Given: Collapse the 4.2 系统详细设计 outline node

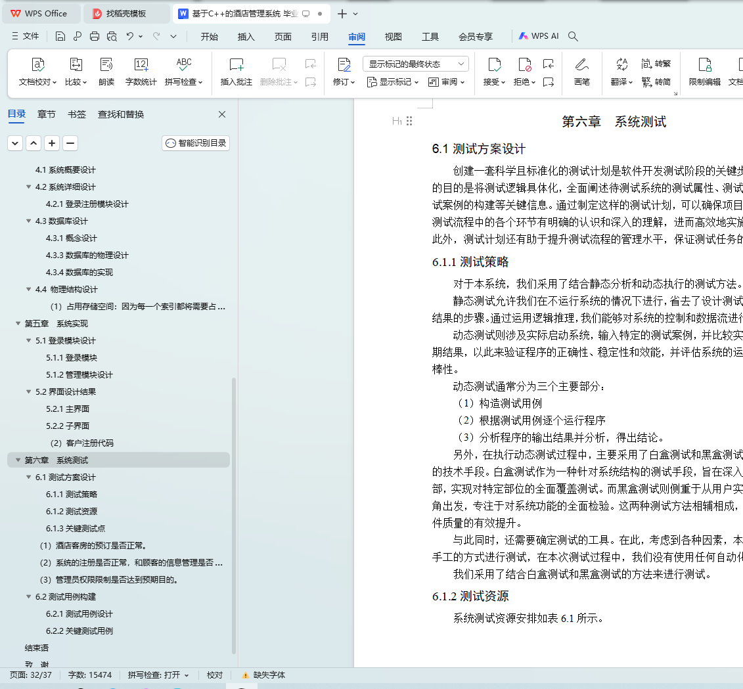Looking at the screenshot, I should click(28, 187).
